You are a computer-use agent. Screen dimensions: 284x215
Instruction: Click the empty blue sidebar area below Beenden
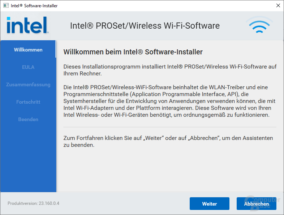point(28,160)
